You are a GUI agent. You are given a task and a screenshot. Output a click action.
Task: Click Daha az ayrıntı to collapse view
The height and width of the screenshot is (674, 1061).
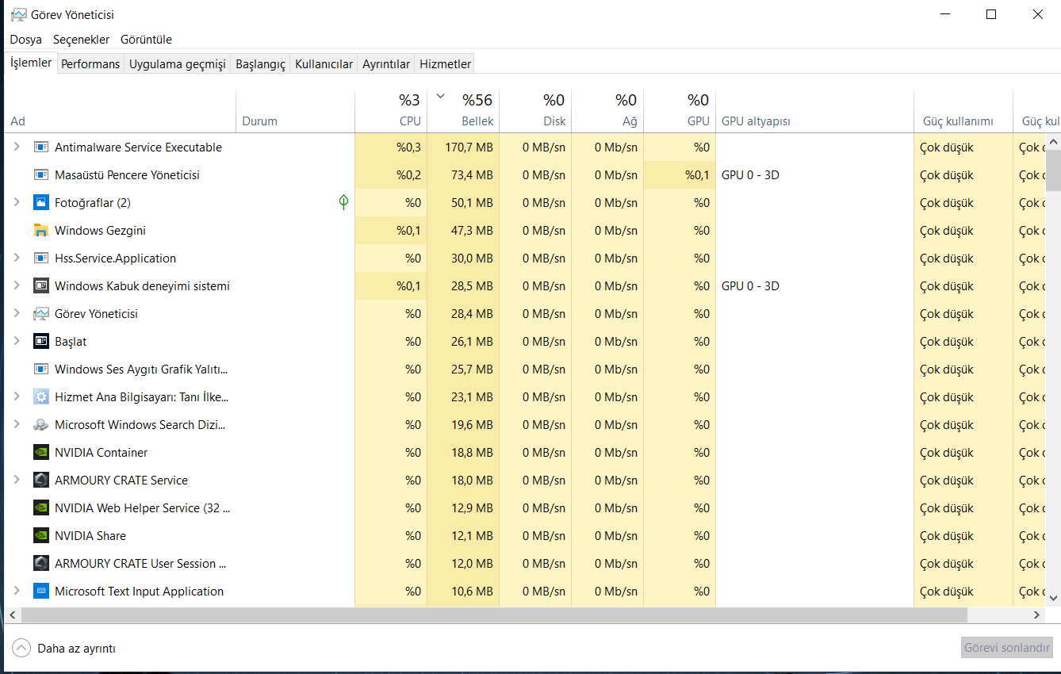tap(65, 649)
